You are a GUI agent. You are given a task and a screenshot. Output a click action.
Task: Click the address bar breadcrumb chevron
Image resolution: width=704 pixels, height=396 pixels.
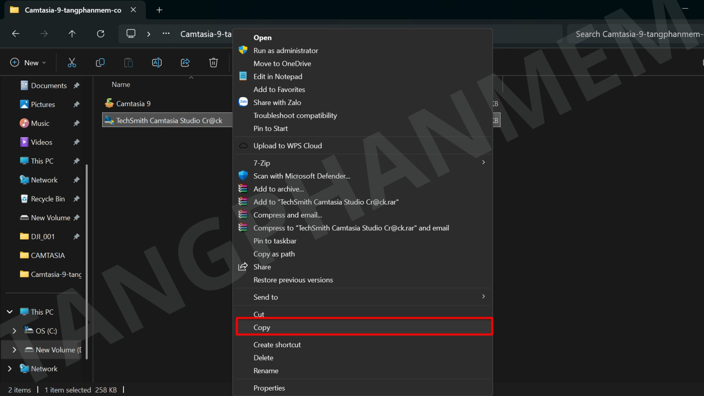click(x=148, y=34)
